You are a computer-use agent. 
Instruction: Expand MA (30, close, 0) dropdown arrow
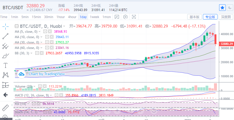click(41, 42)
